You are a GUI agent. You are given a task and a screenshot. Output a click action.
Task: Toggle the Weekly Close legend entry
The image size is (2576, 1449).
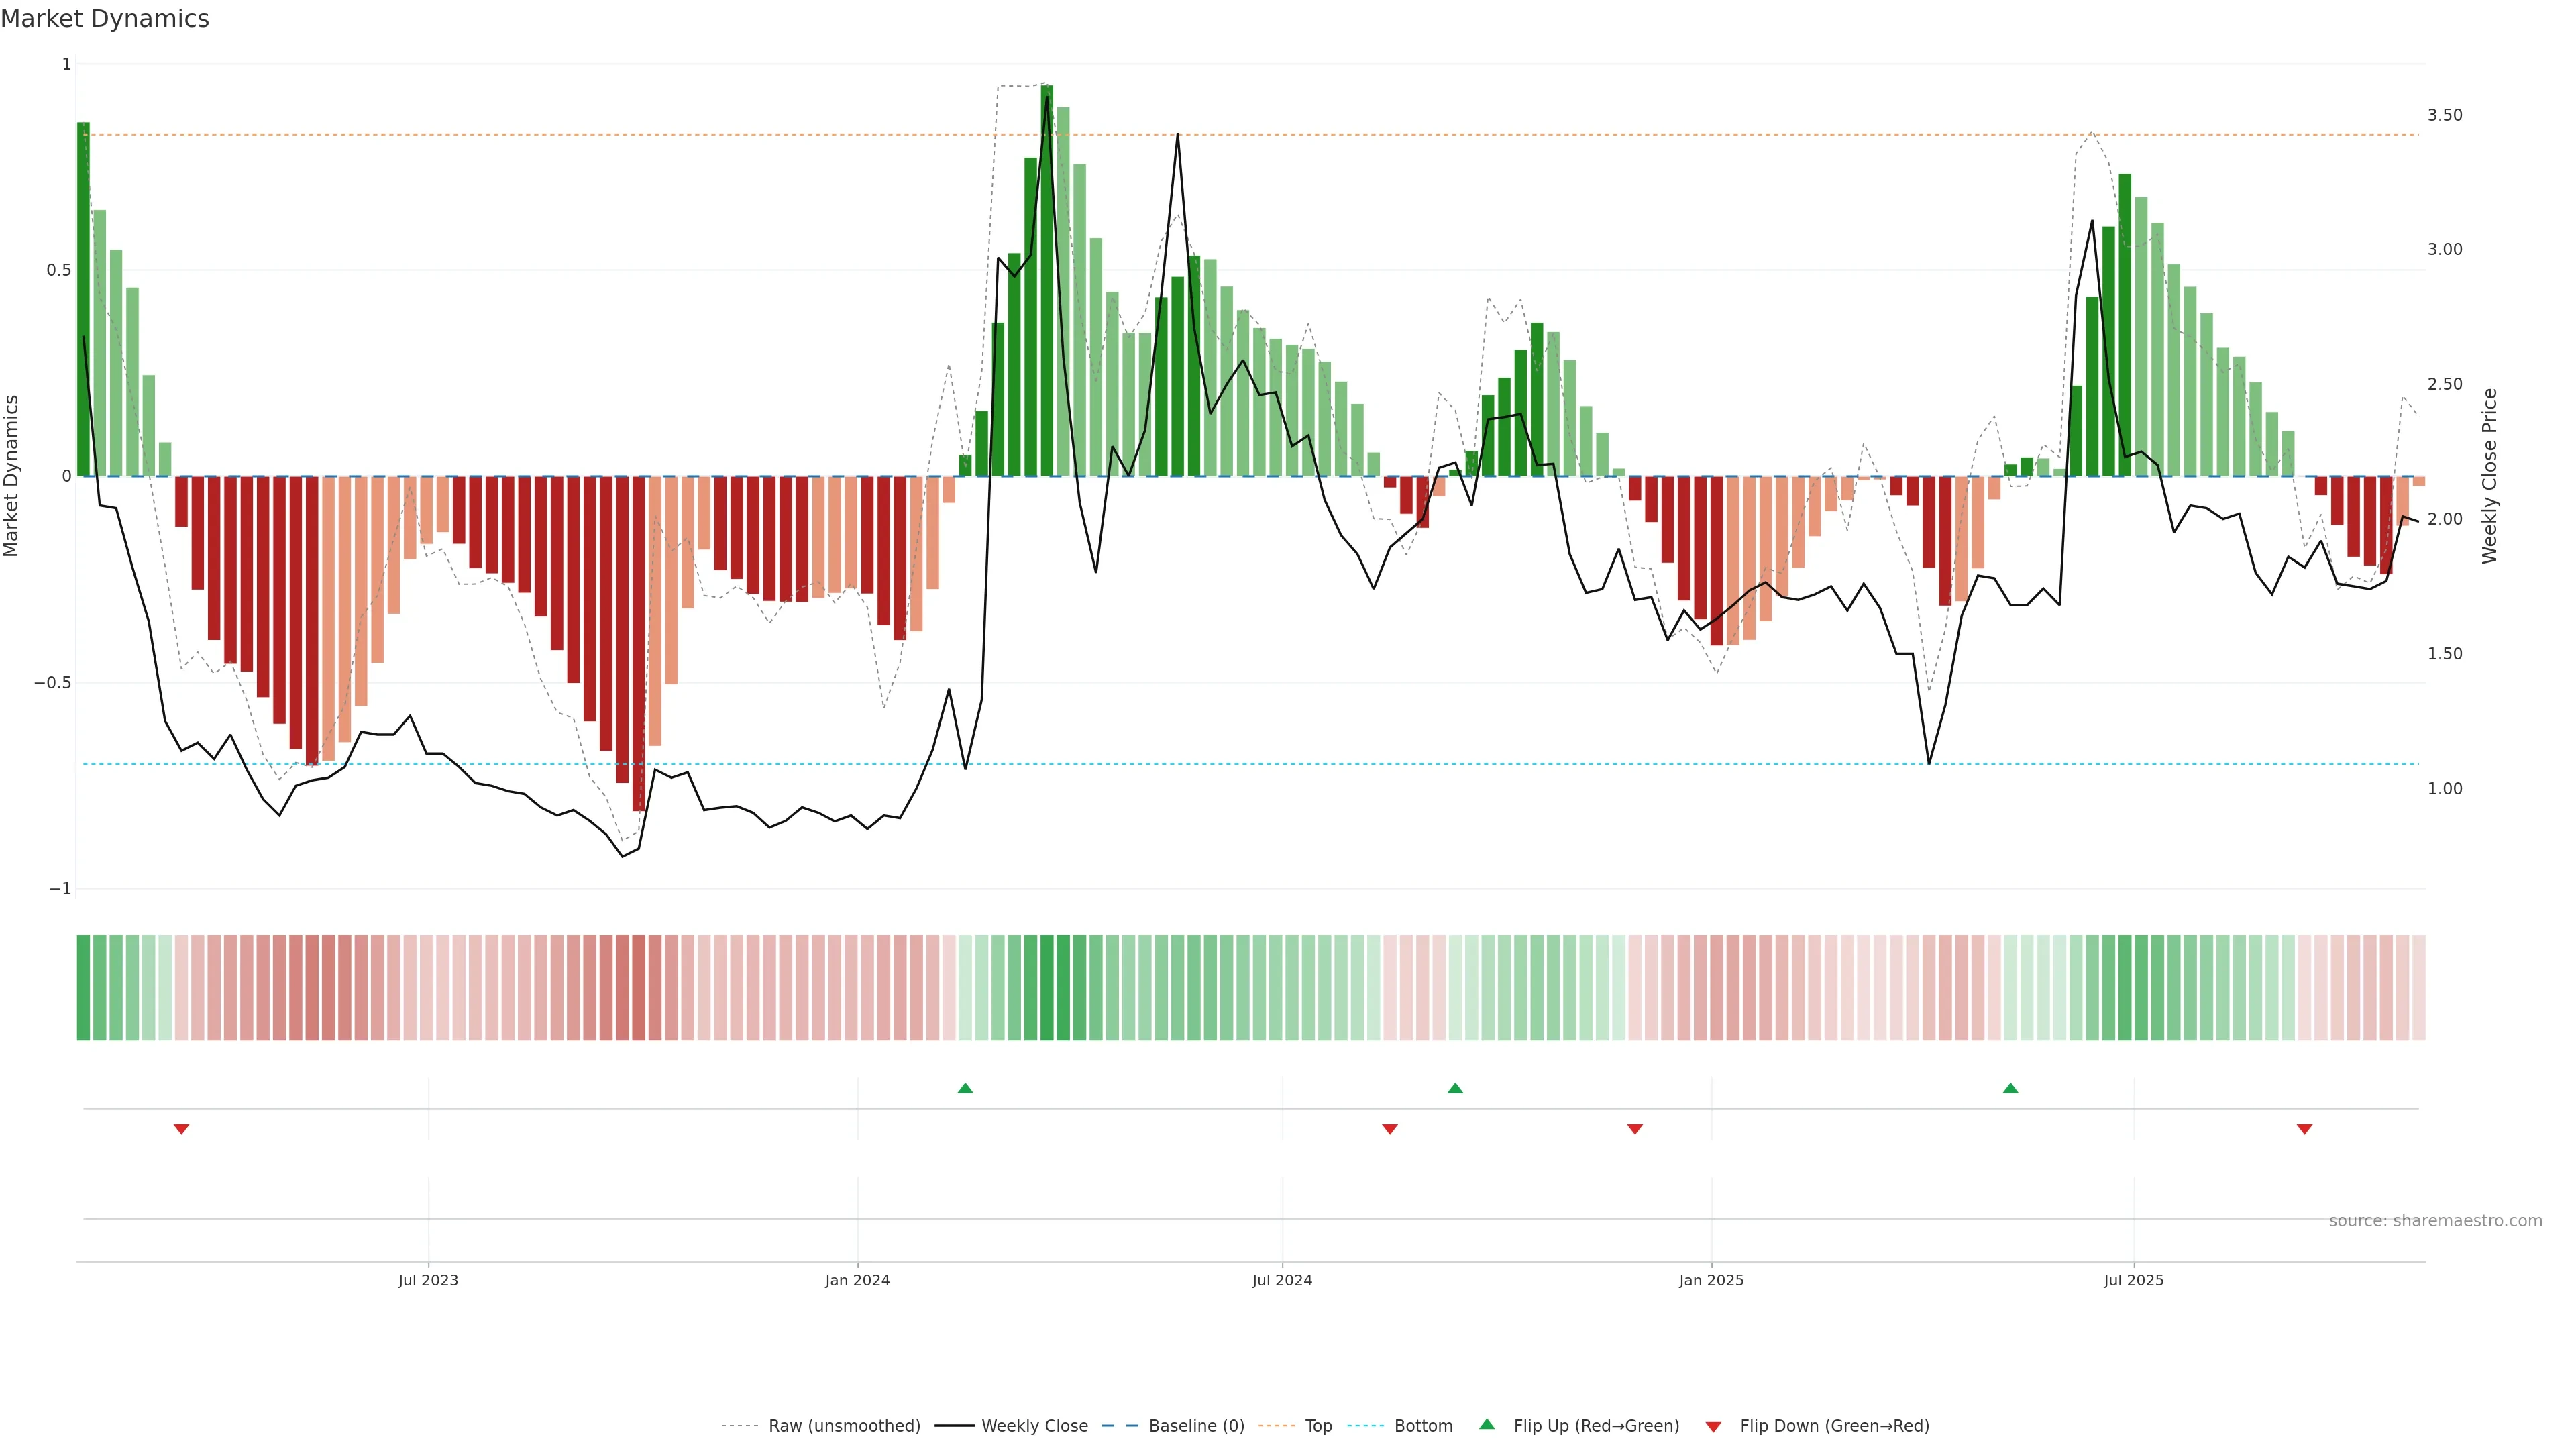(x=1034, y=1425)
